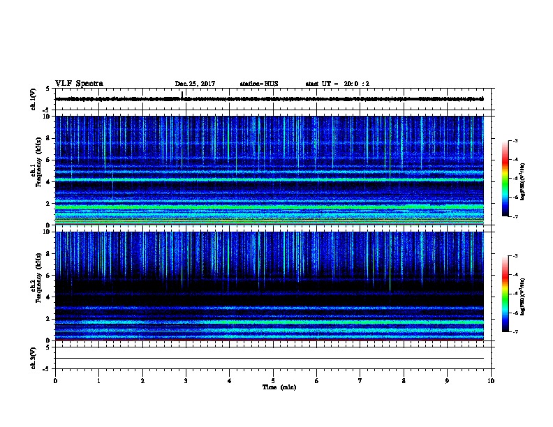Click the "4" kHz tick on ch.1 frequency axis
The image size is (553, 427).
[48, 182]
